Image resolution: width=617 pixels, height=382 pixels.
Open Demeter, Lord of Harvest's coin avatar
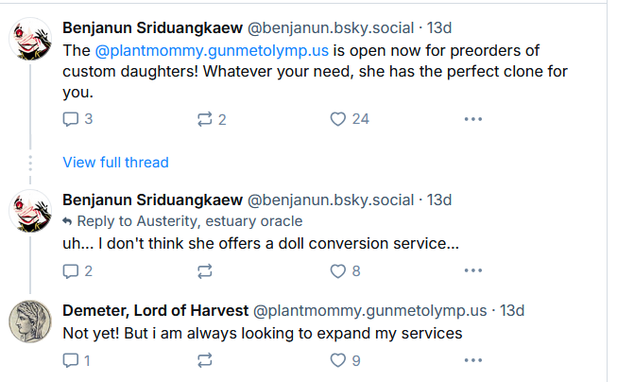[28, 320]
